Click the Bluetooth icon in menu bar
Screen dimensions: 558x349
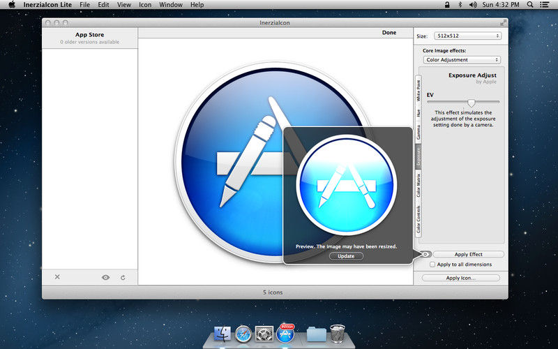coord(460,5)
